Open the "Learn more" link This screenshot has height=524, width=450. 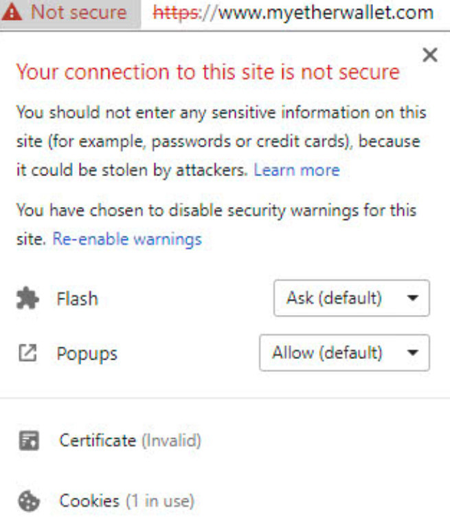(296, 170)
